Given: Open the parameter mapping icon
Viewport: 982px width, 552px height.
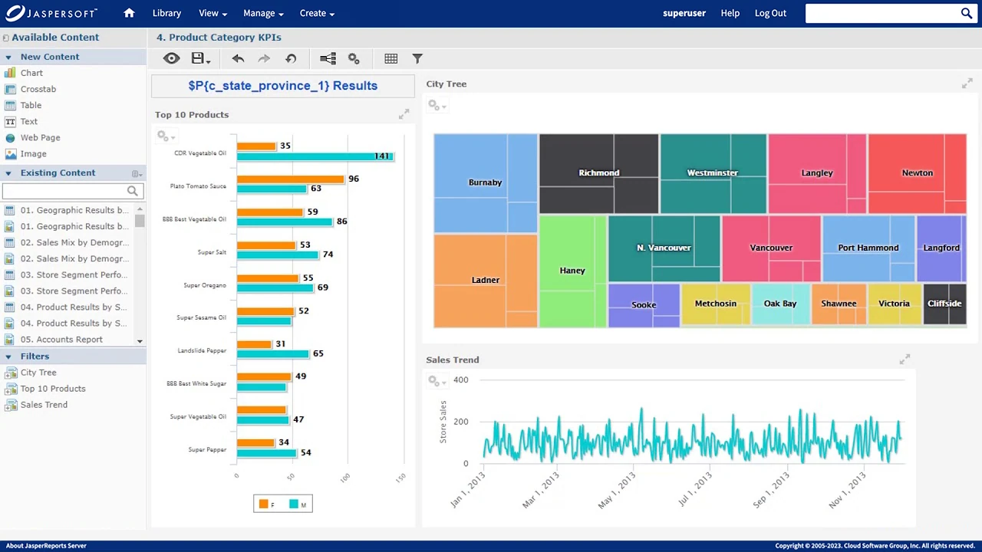Looking at the screenshot, I should (x=328, y=58).
